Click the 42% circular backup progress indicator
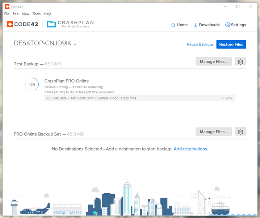 click(32, 84)
